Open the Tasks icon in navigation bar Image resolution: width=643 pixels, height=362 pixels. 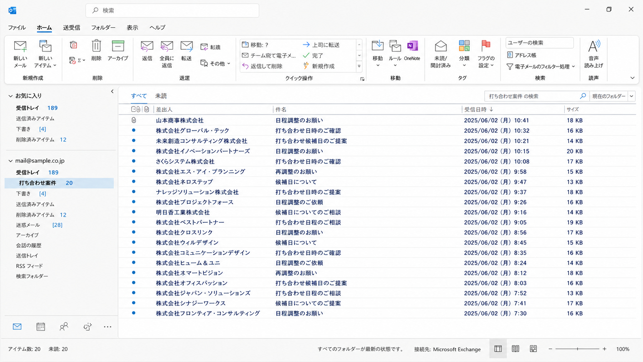(87, 327)
